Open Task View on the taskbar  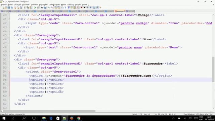34,118
